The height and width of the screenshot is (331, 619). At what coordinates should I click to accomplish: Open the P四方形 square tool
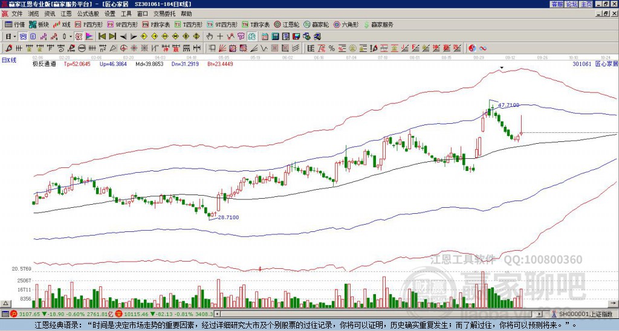pos(89,24)
